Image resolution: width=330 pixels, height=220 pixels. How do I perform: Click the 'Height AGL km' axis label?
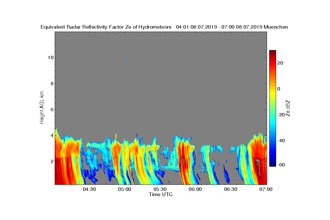[x=42, y=108]
